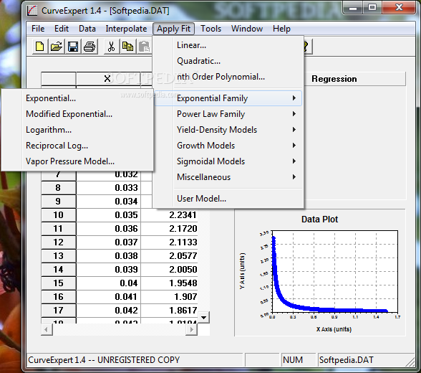This screenshot has height=373, width=421.
Task: Click cell containing 0.042
Action: coord(109,310)
